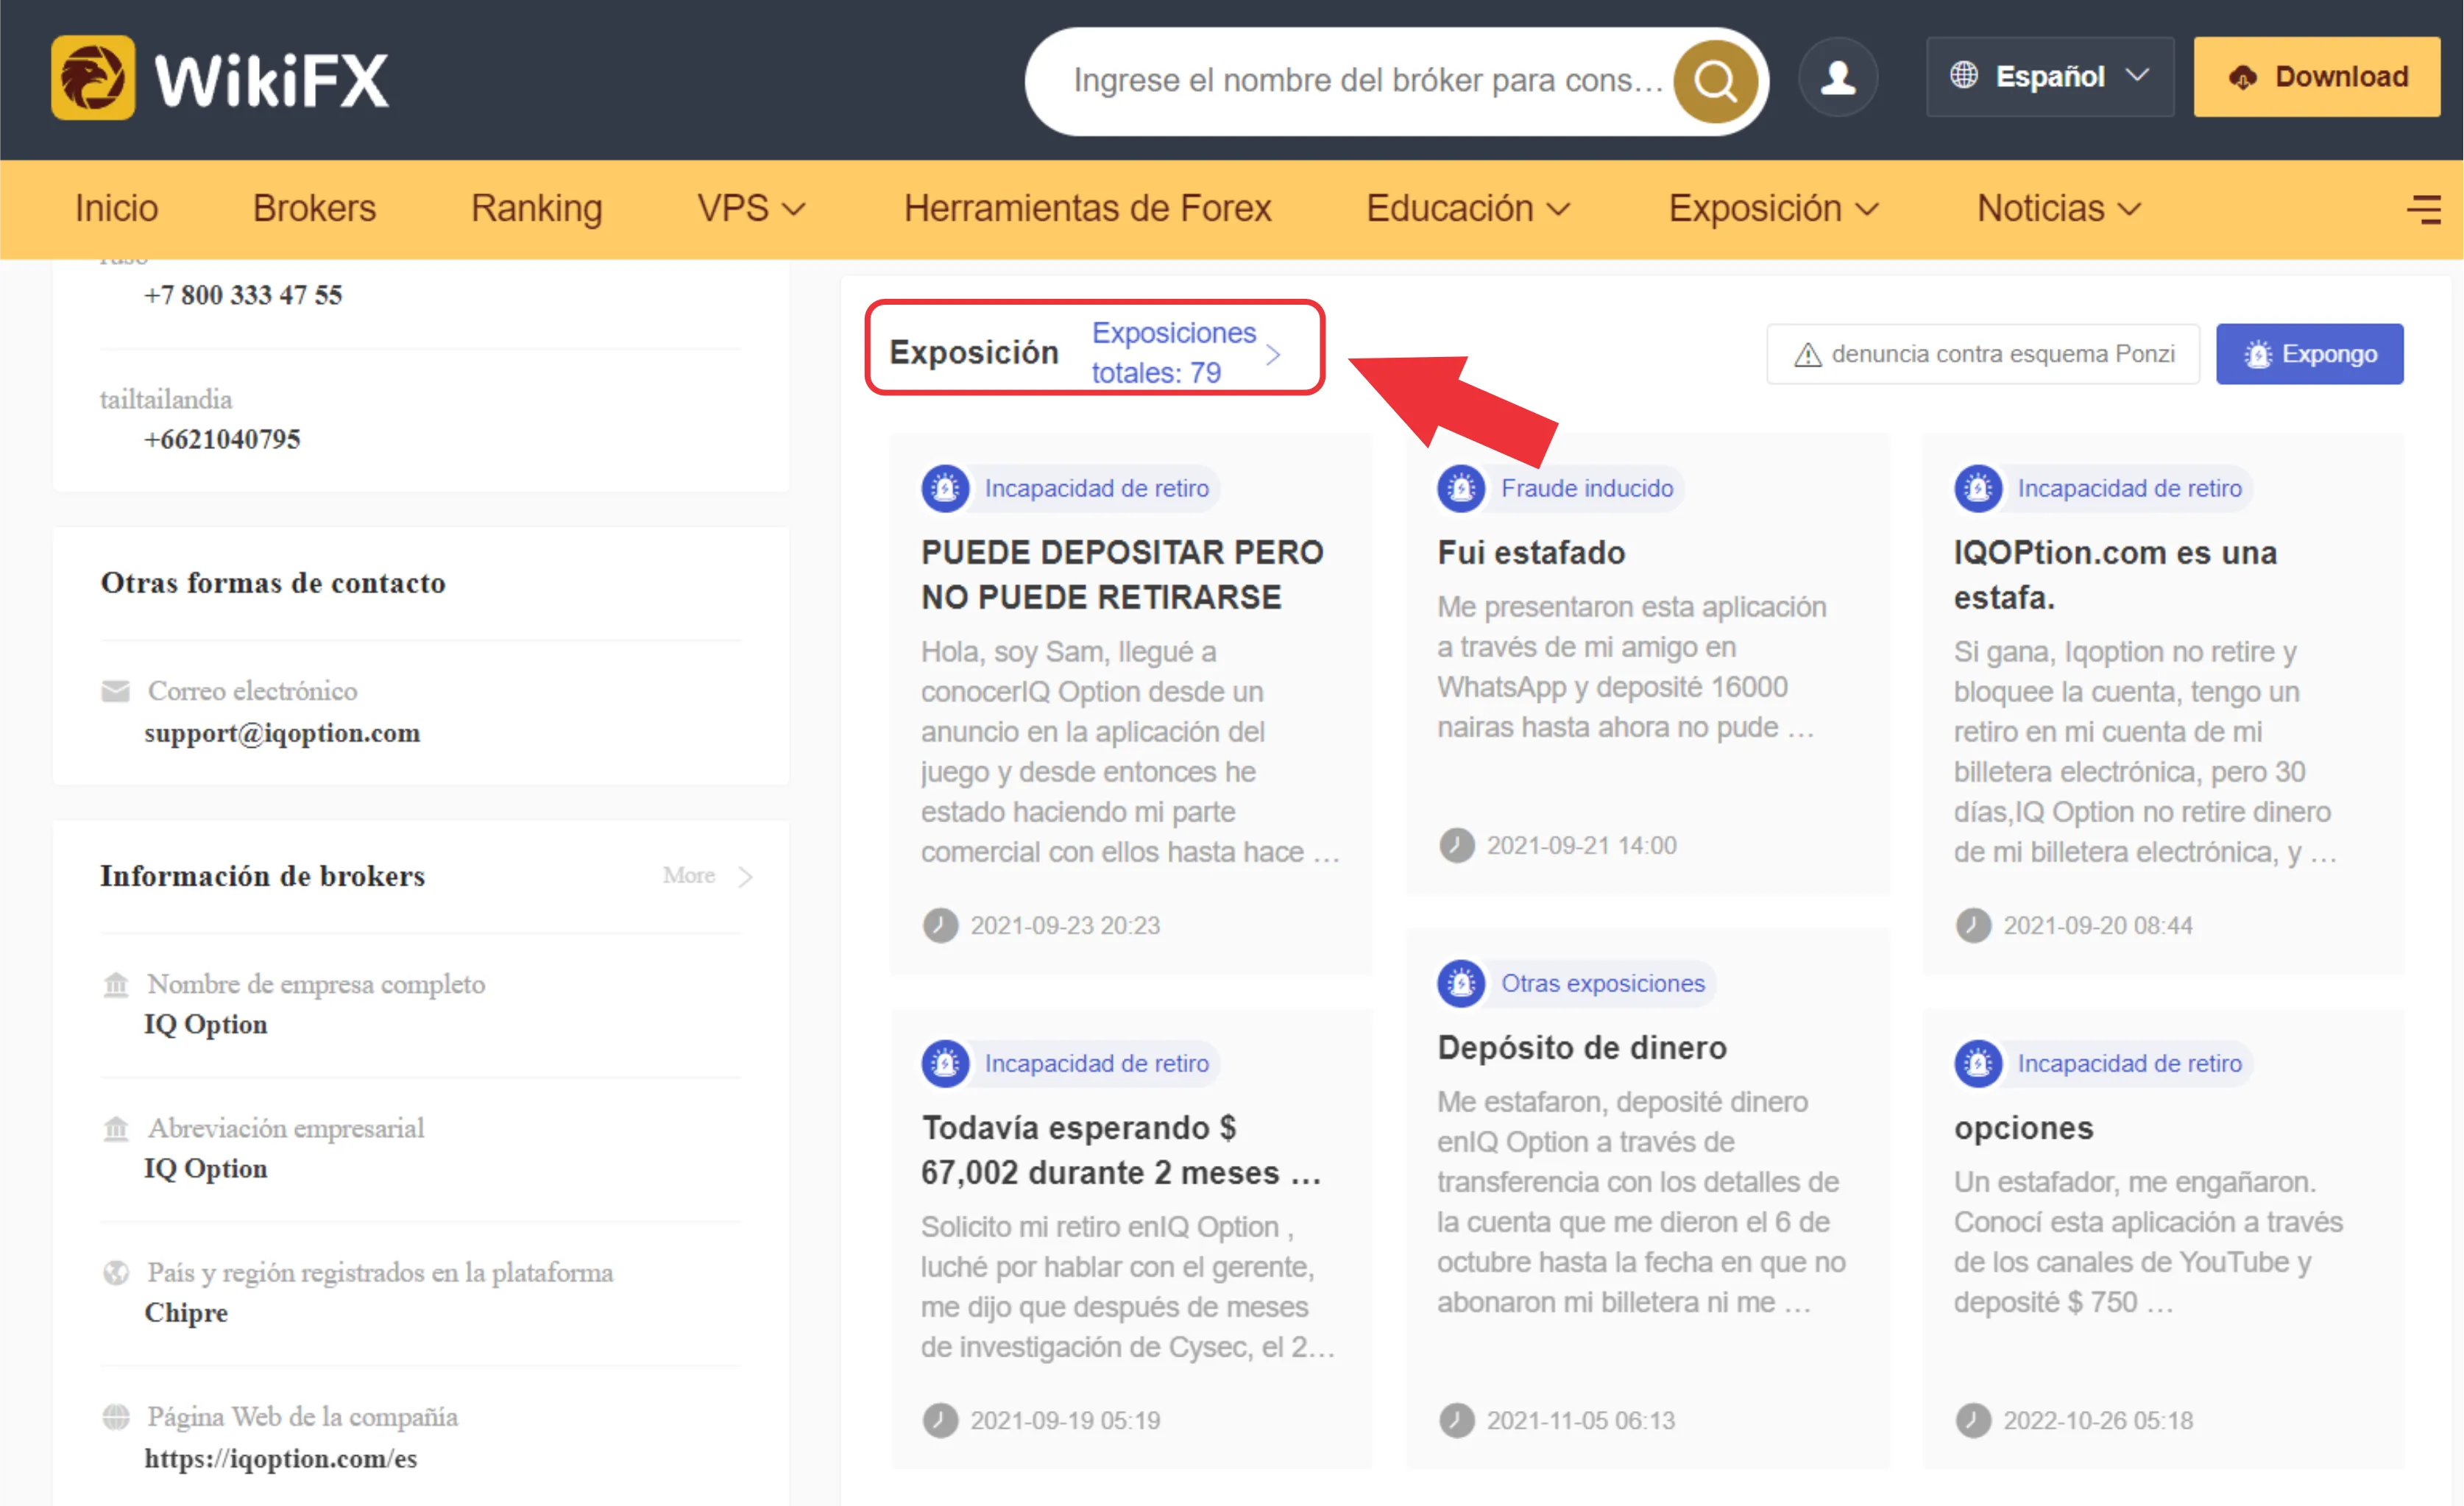Click the envelope icon beside Correo electrónico

pyautogui.click(x=116, y=691)
